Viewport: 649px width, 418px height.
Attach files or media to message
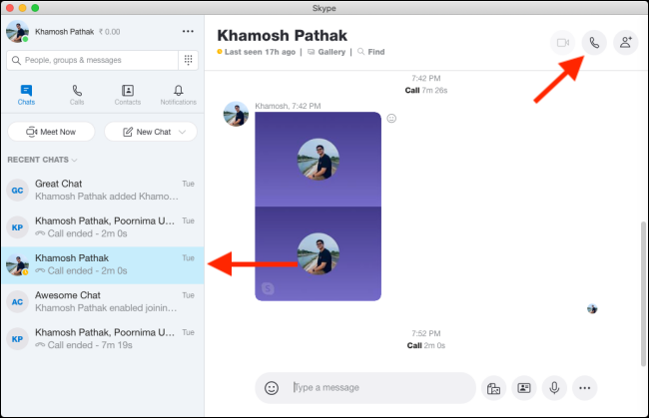tap(492, 387)
